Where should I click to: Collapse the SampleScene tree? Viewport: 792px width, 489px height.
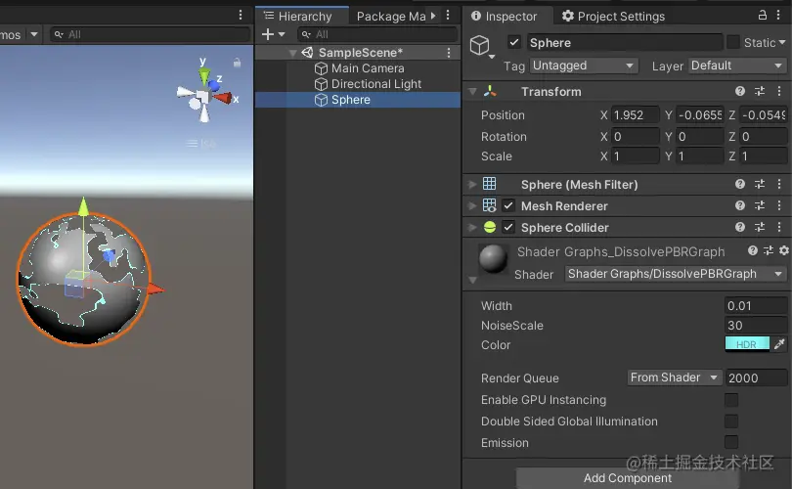(x=292, y=53)
